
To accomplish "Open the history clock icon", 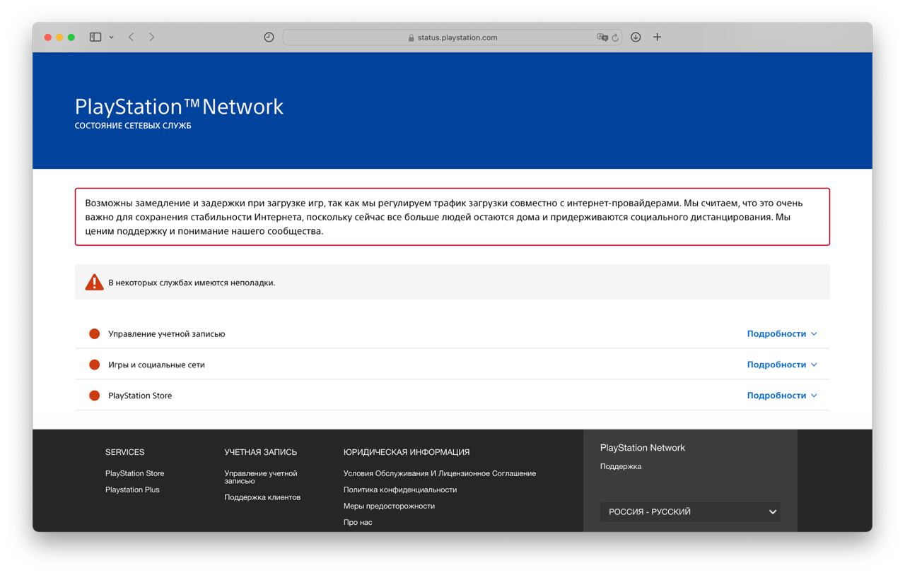I will click(x=269, y=37).
